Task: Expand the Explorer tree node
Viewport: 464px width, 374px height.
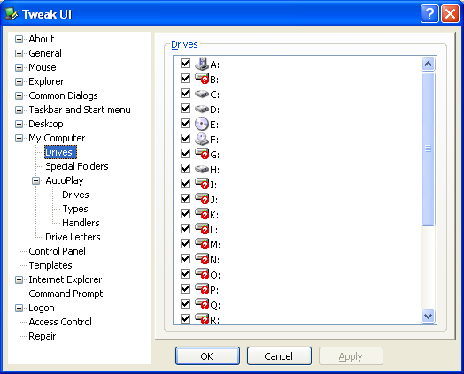Action: click(19, 81)
